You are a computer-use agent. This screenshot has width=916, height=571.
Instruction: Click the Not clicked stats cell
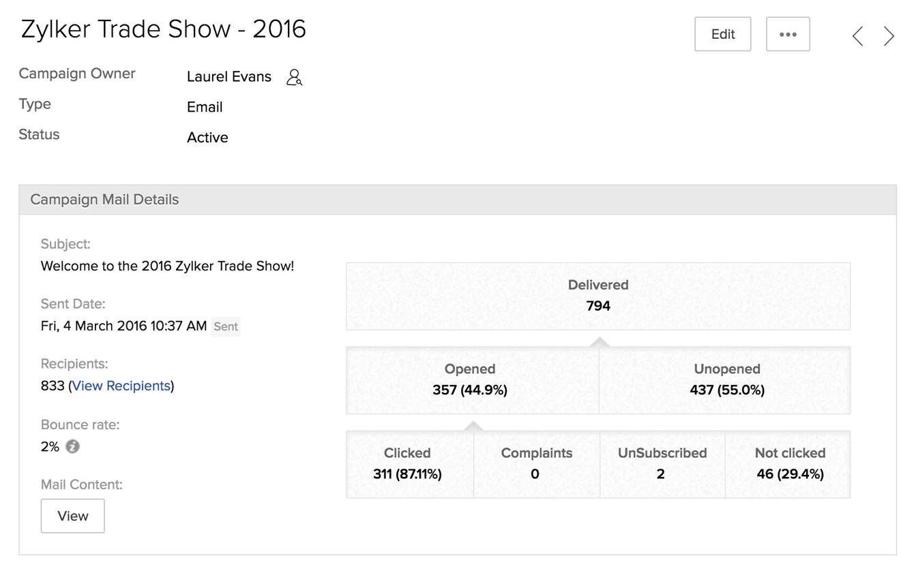click(x=790, y=463)
